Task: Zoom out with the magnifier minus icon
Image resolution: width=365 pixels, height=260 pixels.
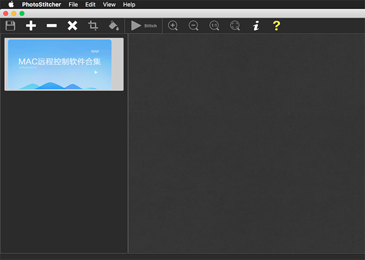Action: tap(193, 26)
